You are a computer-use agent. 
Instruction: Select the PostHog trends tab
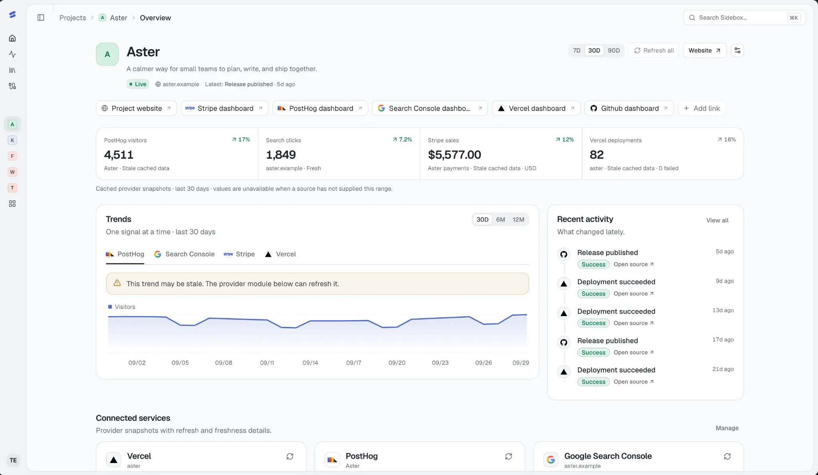(x=125, y=254)
